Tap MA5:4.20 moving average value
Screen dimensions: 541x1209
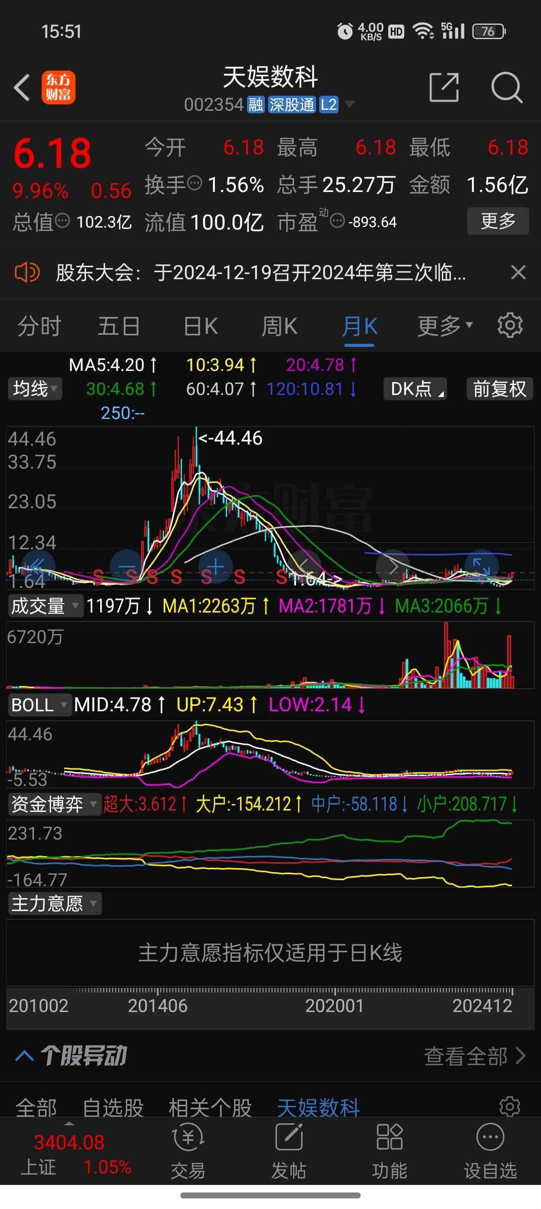coord(113,365)
